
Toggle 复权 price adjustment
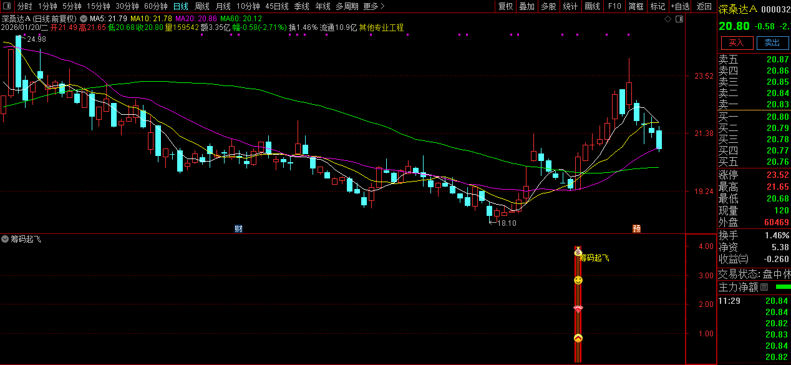pos(505,6)
